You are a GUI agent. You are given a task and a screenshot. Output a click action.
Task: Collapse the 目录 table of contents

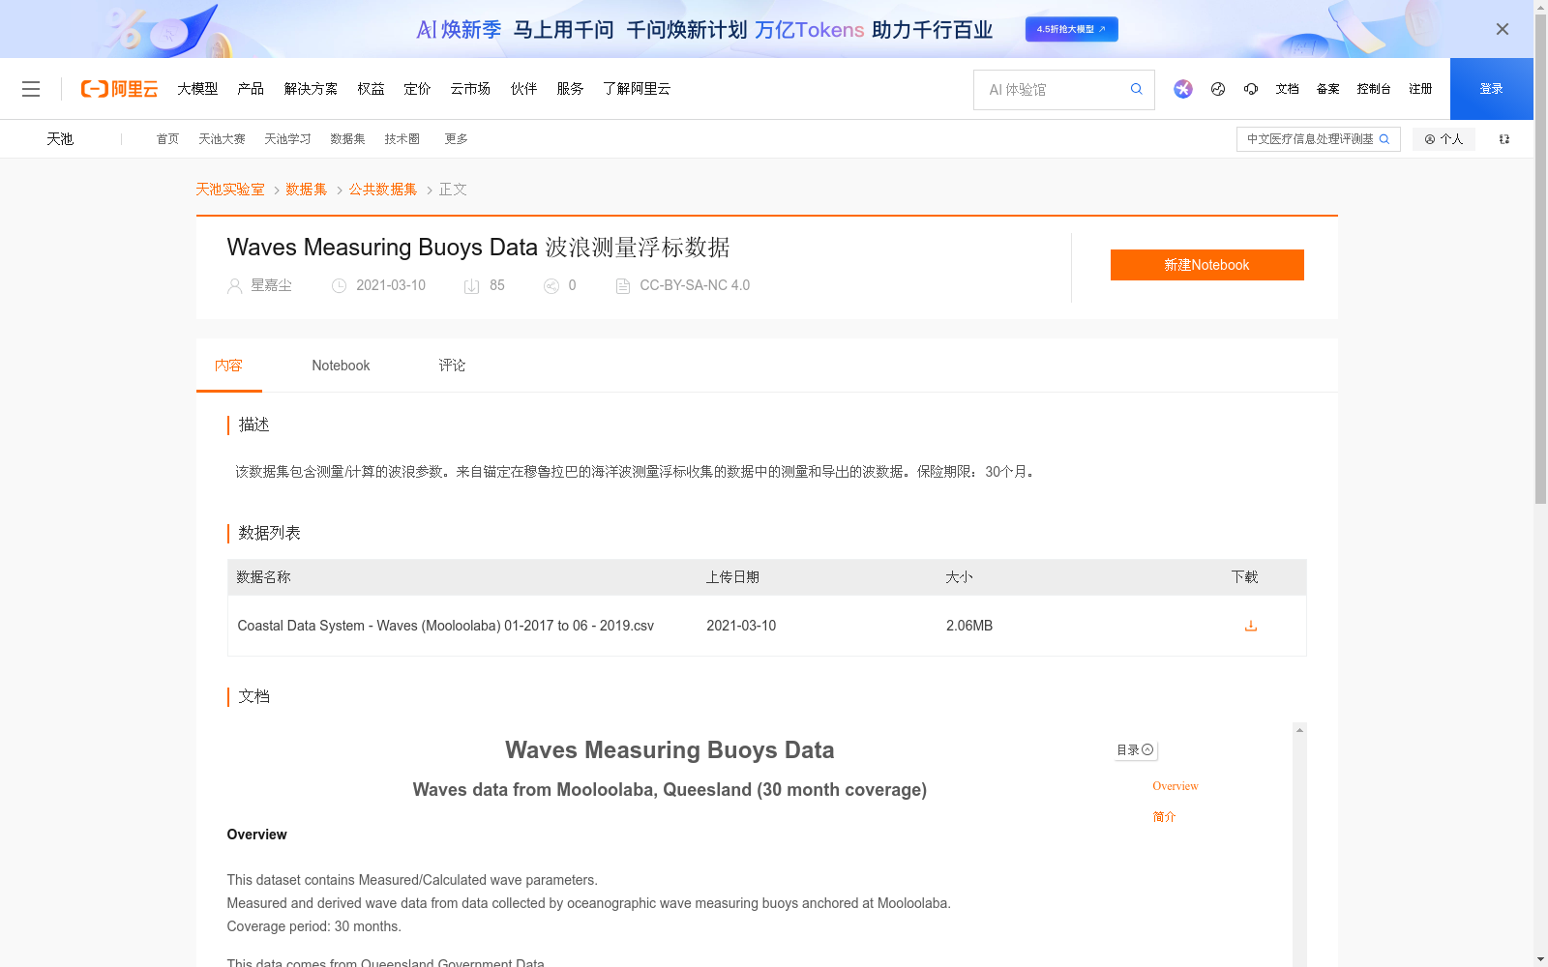tap(1136, 750)
